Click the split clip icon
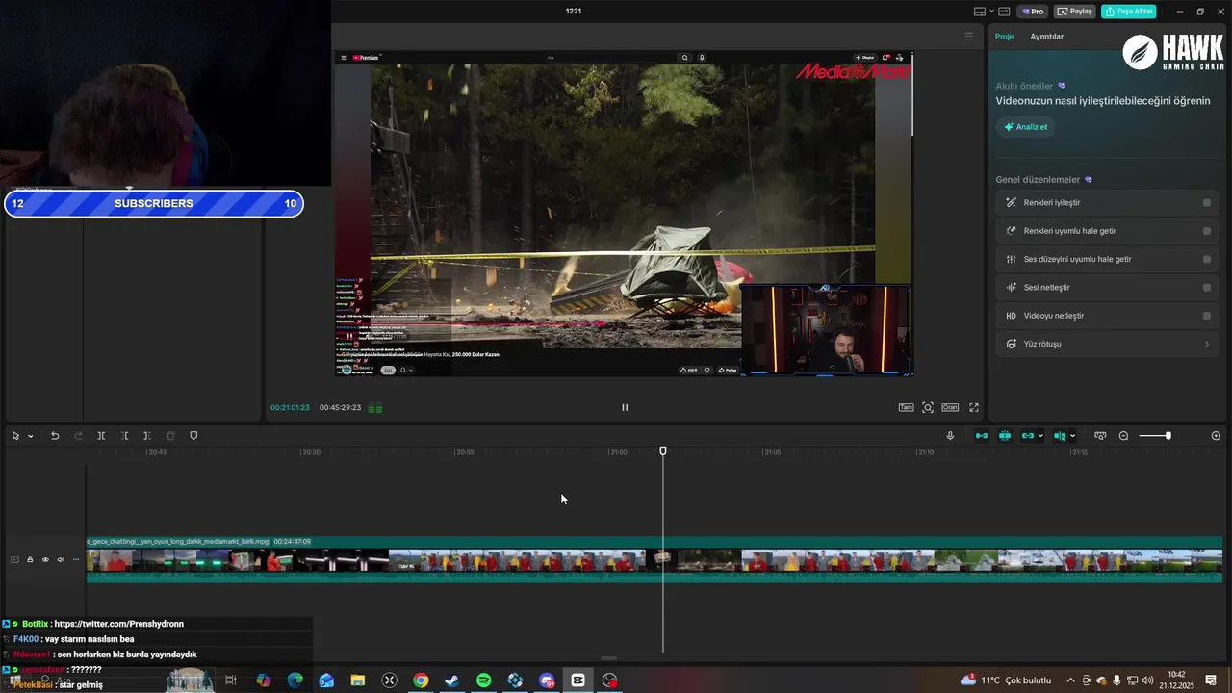1232x693 pixels. (x=101, y=436)
